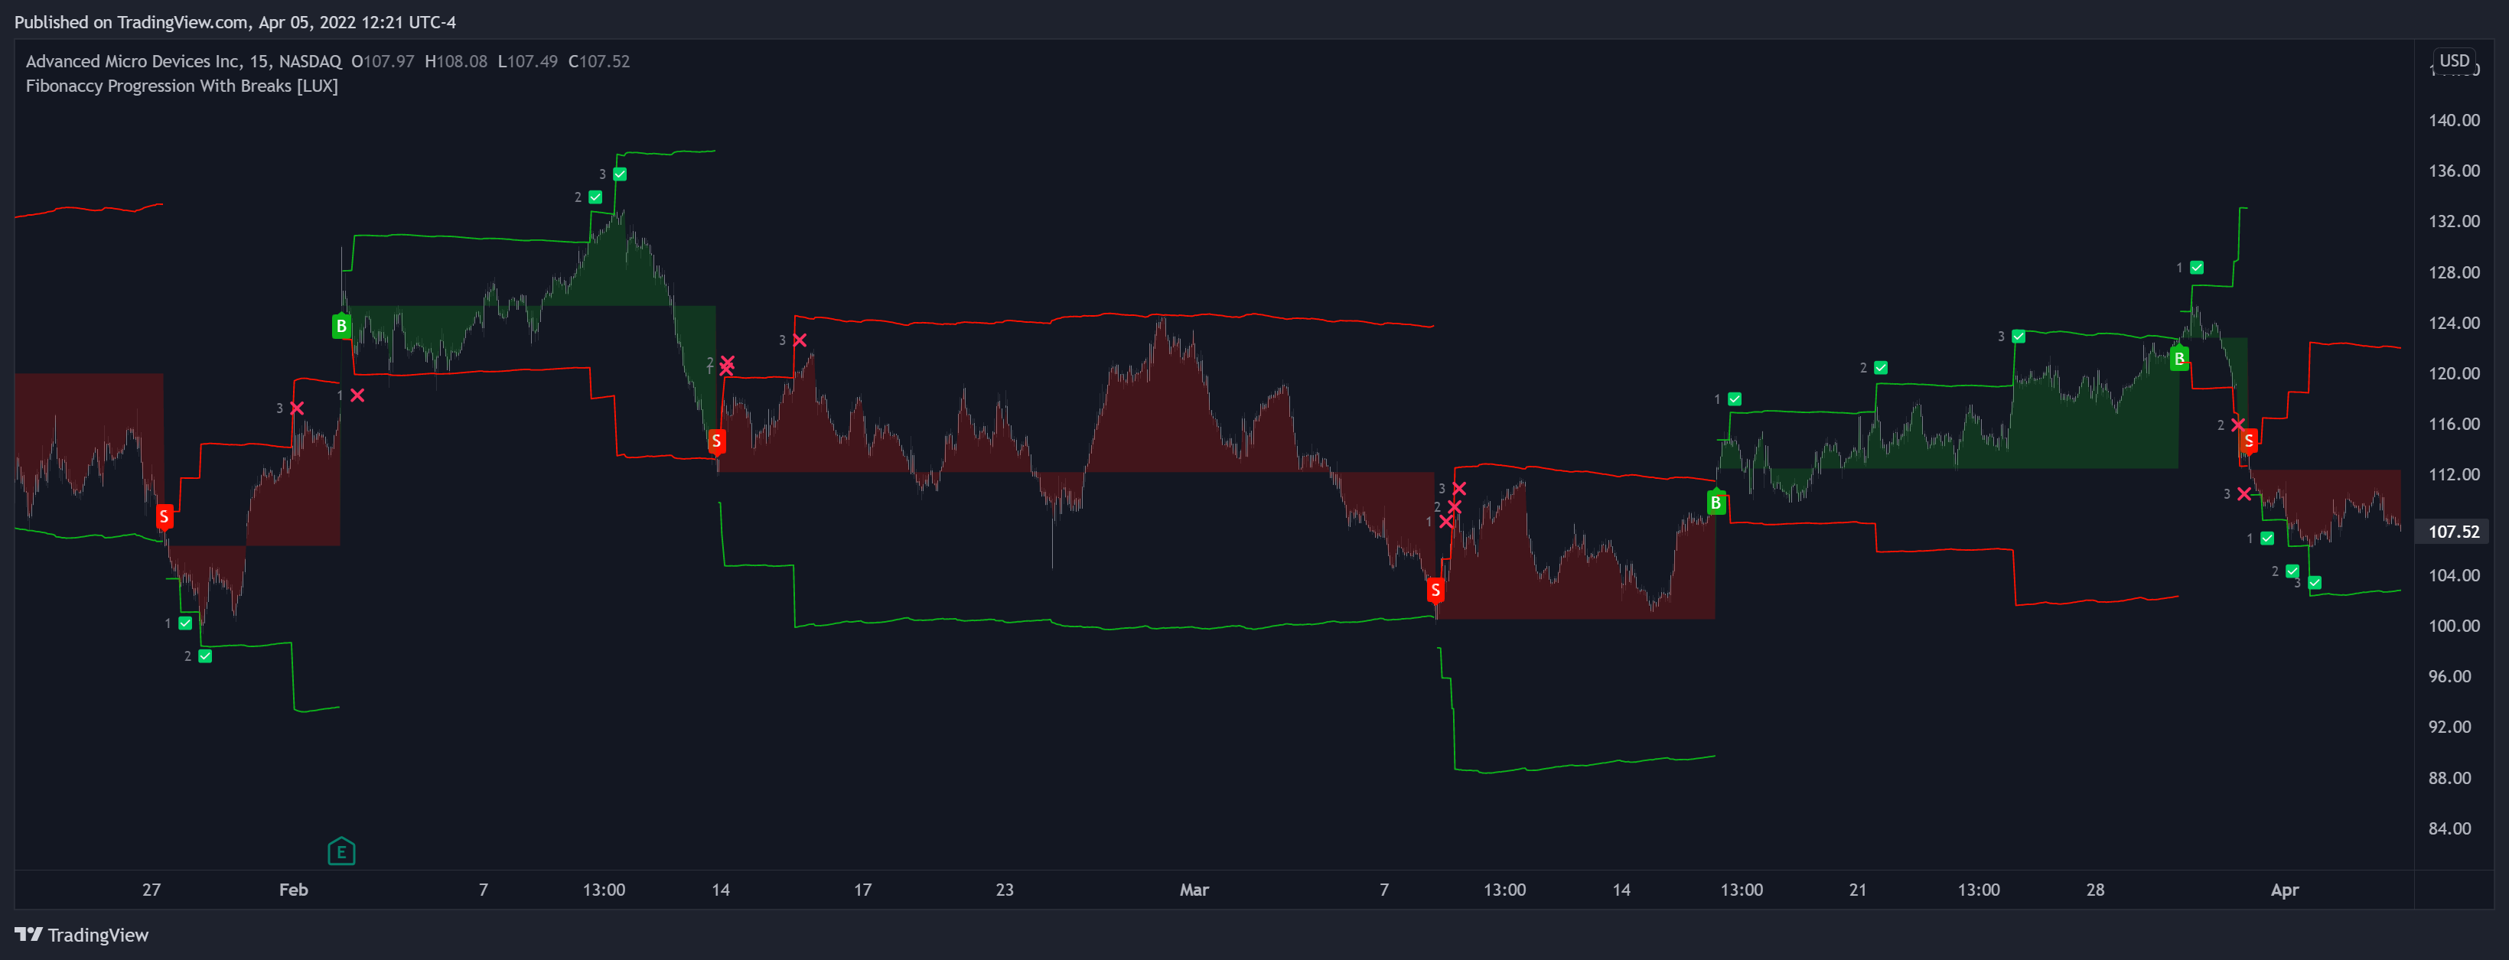
Task: Click the Apr label on time axis
Action: pyautogui.click(x=2285, y=890)
